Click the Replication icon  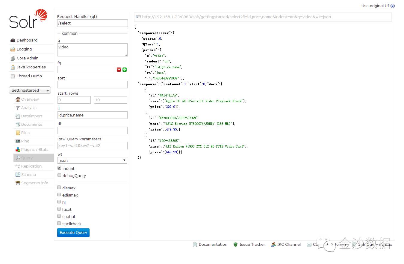point(18,166)
